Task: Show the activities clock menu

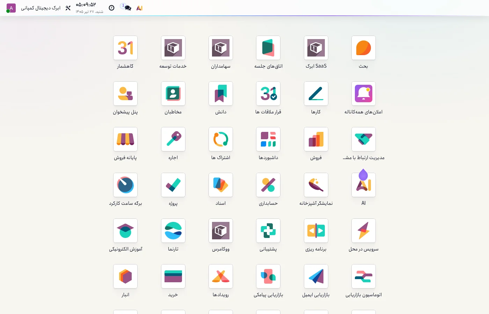Action: point(111,8)
